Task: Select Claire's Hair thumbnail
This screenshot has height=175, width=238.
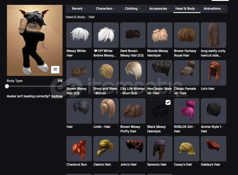Action: (106, 149)
